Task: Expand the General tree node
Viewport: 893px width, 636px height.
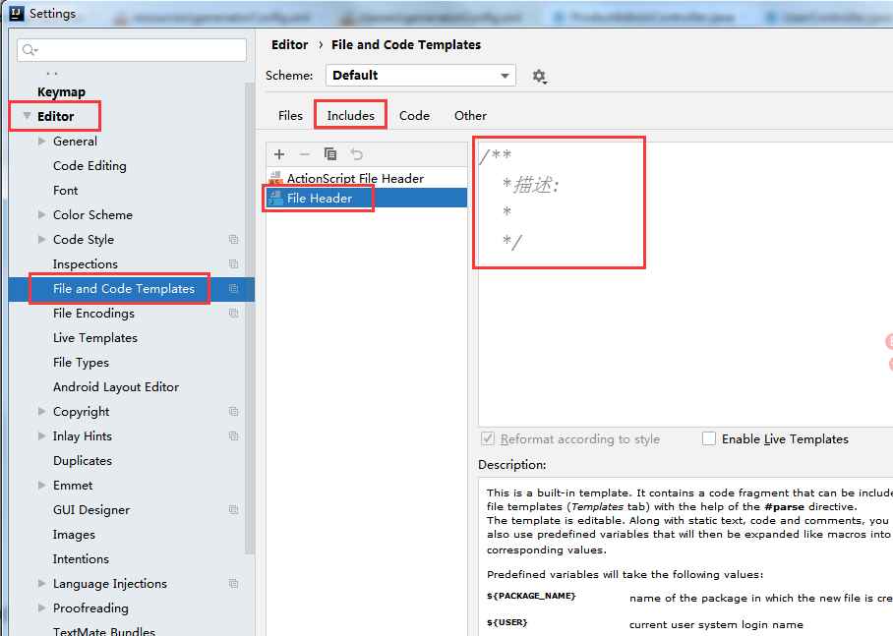Action: pos(41,142)
